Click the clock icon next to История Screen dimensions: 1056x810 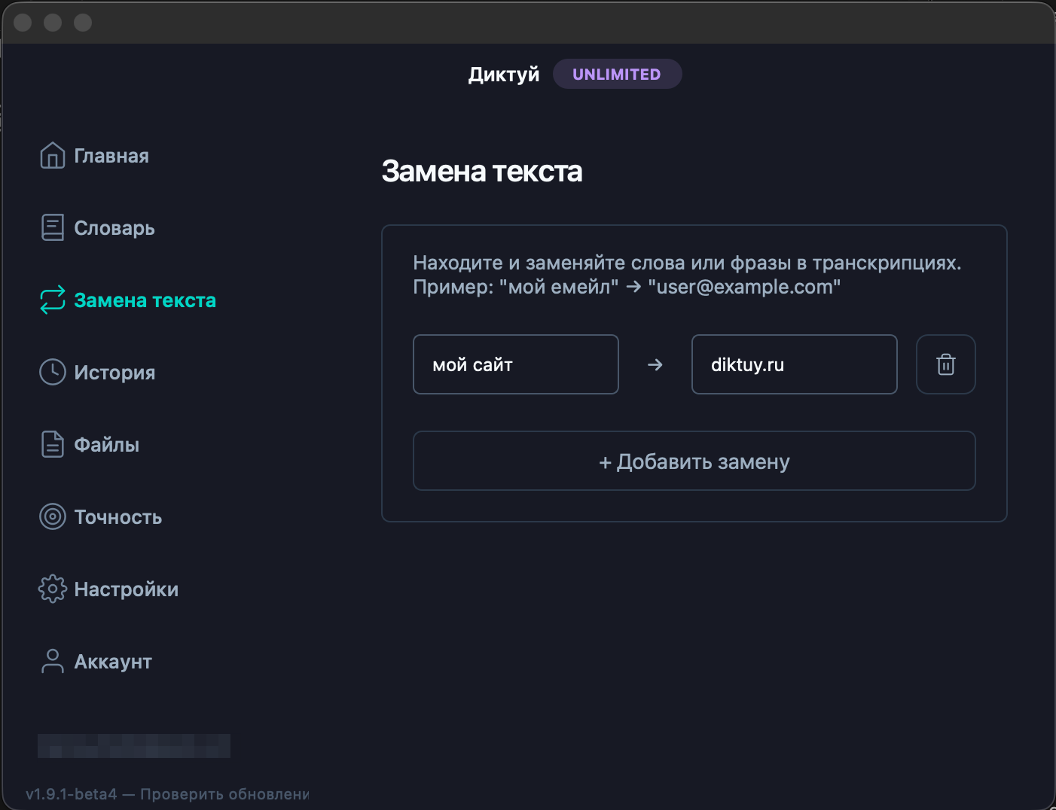point(52,372)
